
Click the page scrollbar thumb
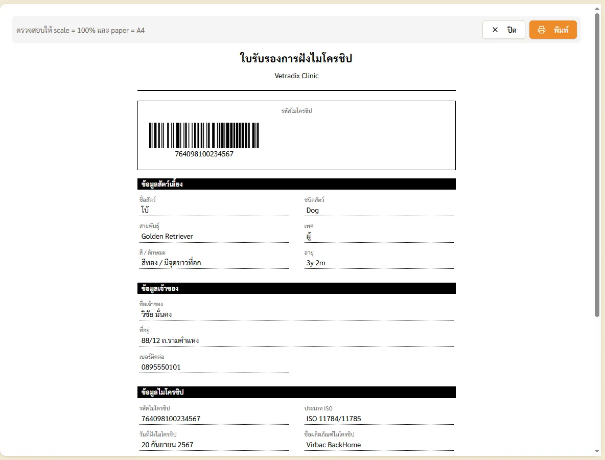point(597,165)
